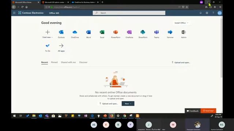Open the Windows Start menu
Image resolution: width=234 pixels, height=131 pixels.
tap(14, 116)
